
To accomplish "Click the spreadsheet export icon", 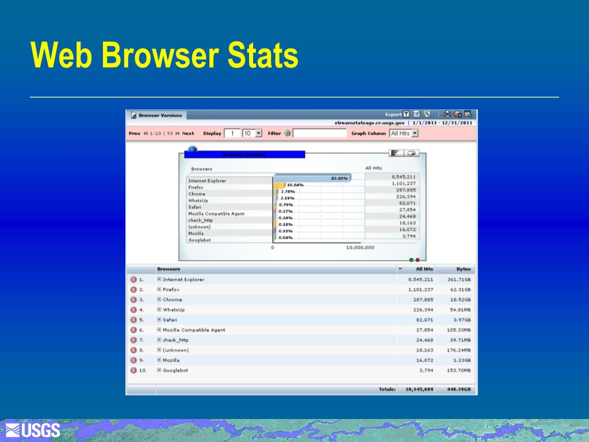I will click(x=427, y=114).
